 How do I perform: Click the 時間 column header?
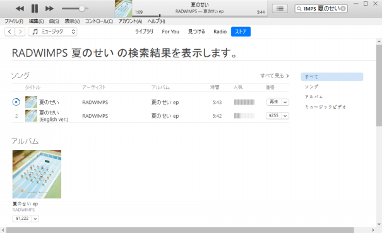[x=215, y=88]
